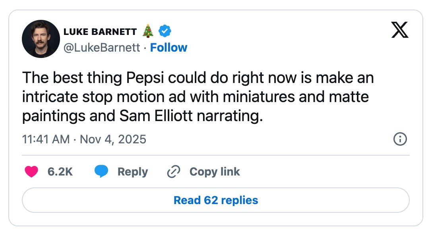The width and height of the screenshot is (430, 241).
Task: Click the Christmas tree emoji beside the name
Action: [x=148, y=31]
